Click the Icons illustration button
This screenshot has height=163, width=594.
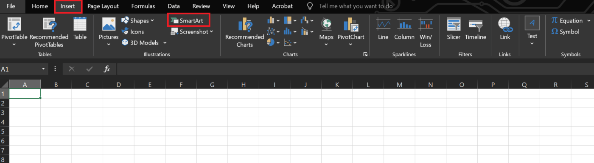coord(133,31)
